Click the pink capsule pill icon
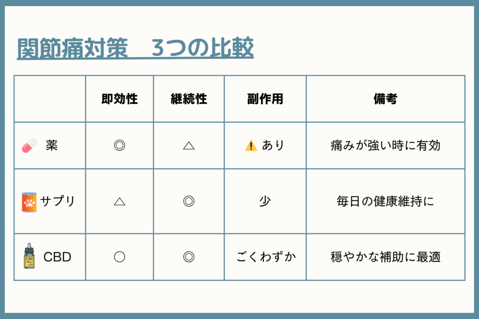The height and width of the screenshot is (319, 479). (29, 145)
